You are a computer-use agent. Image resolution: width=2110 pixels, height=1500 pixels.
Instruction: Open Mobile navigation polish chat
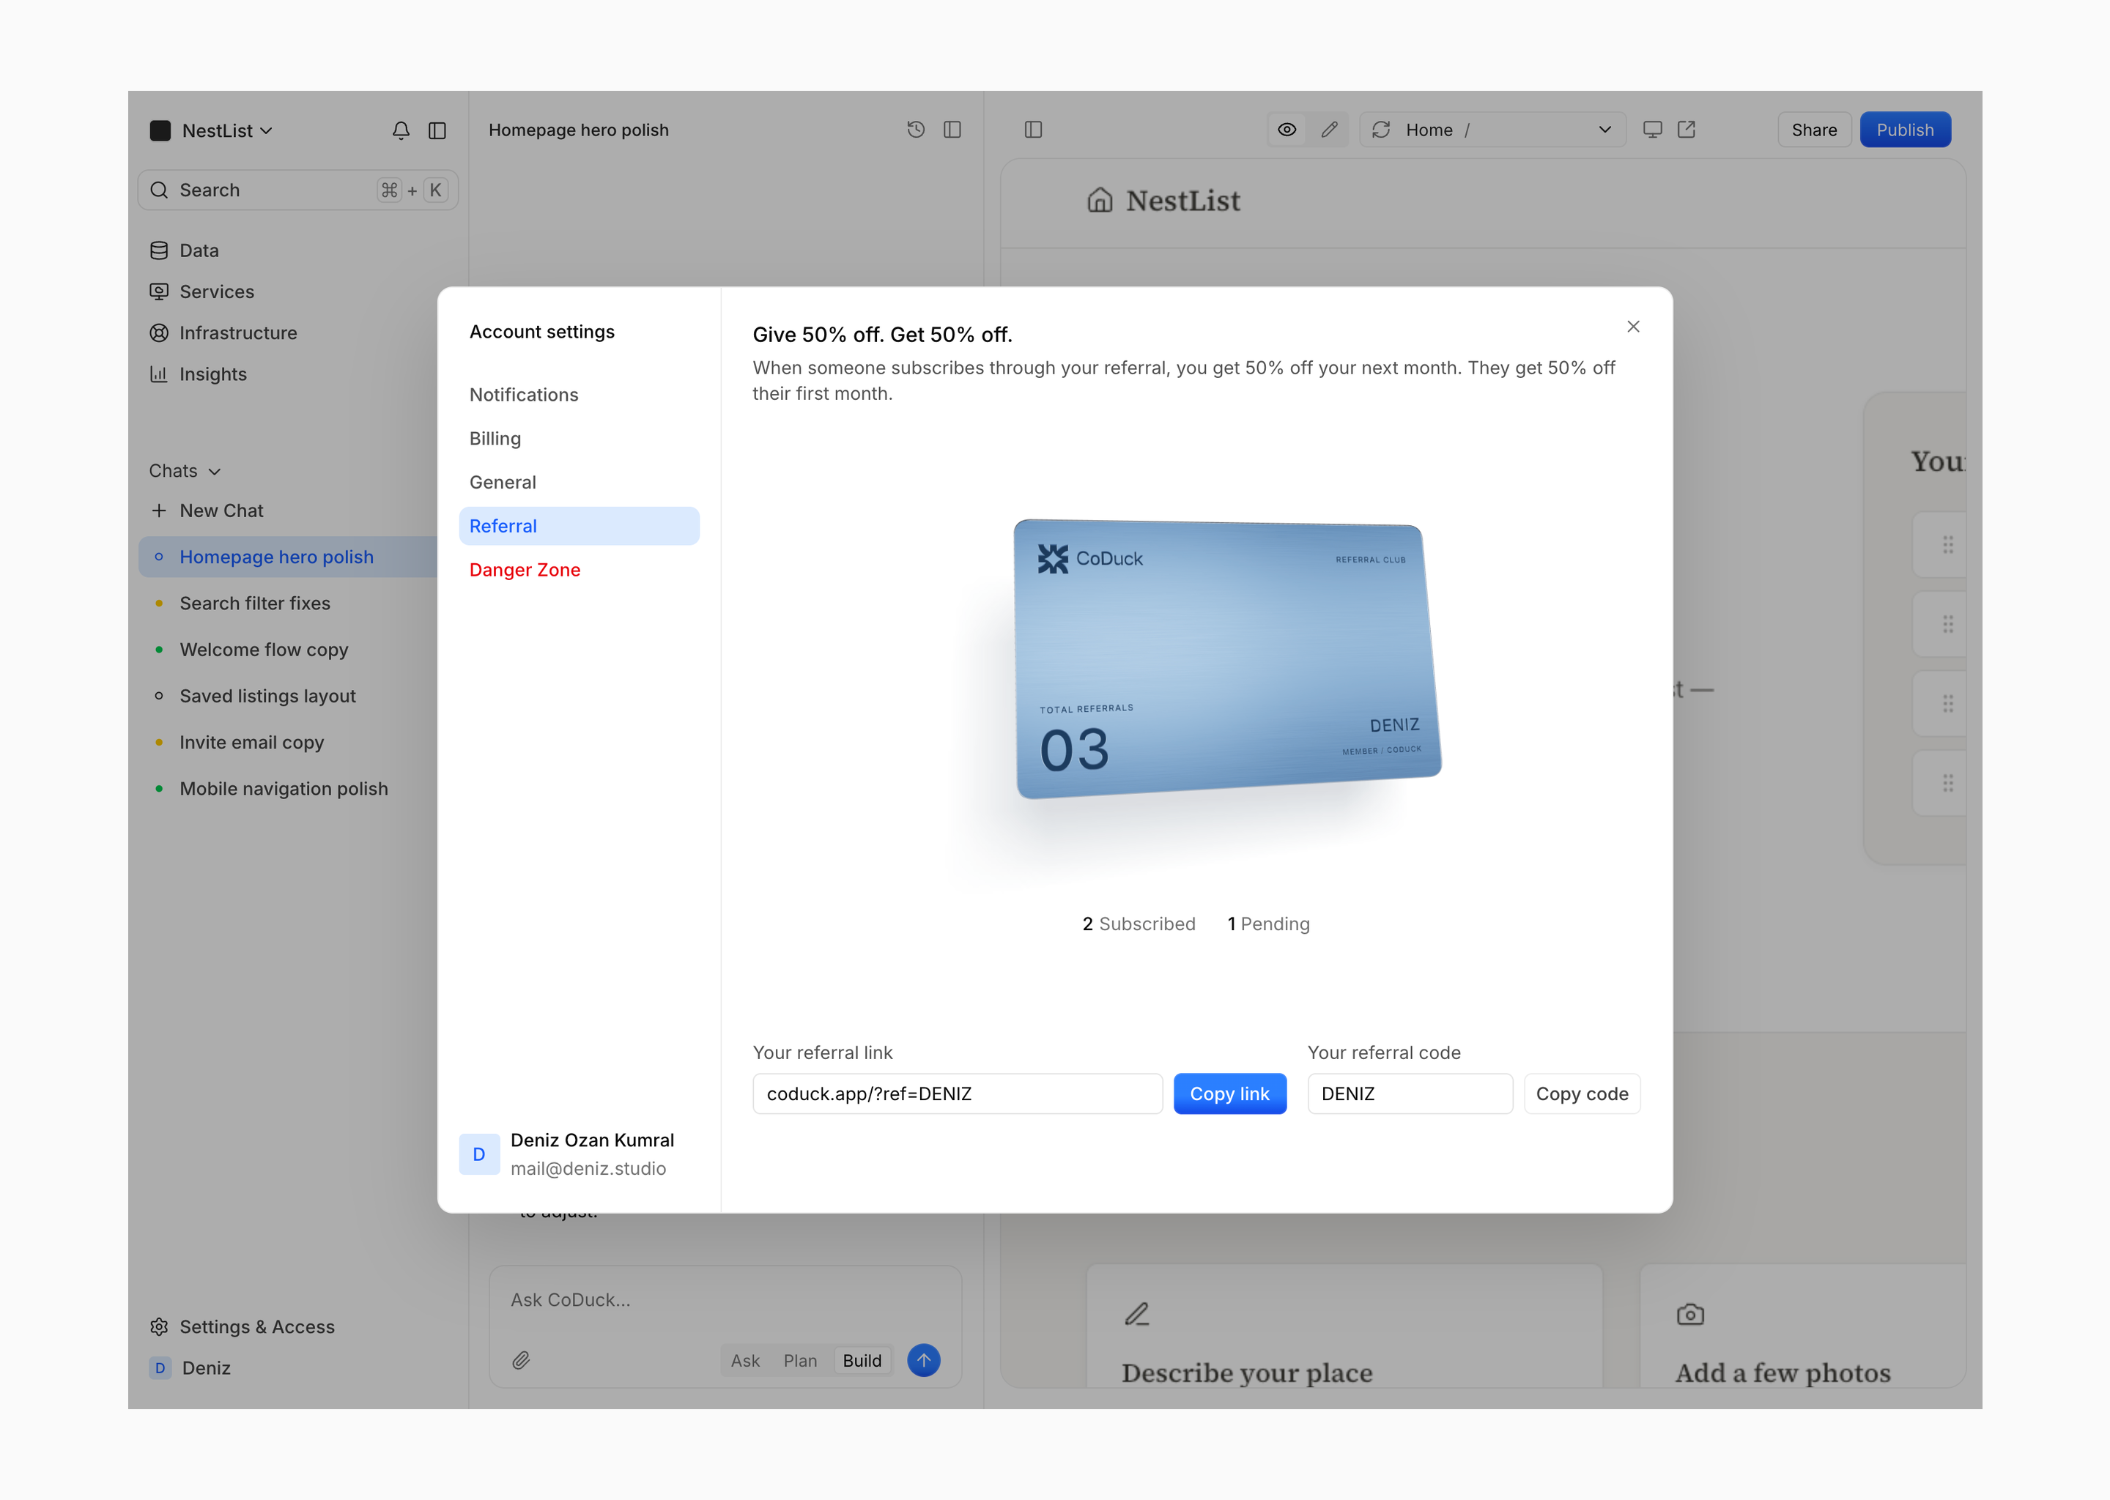[x=288, y=789]
